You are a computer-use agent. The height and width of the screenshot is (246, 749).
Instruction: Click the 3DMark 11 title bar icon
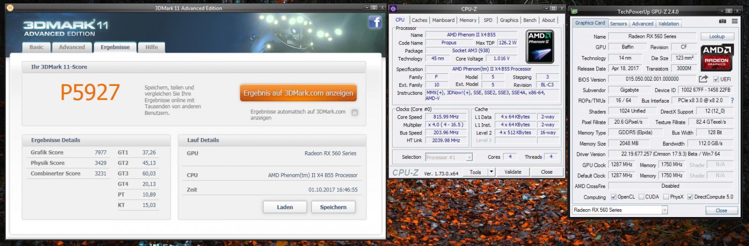point(10,8)
